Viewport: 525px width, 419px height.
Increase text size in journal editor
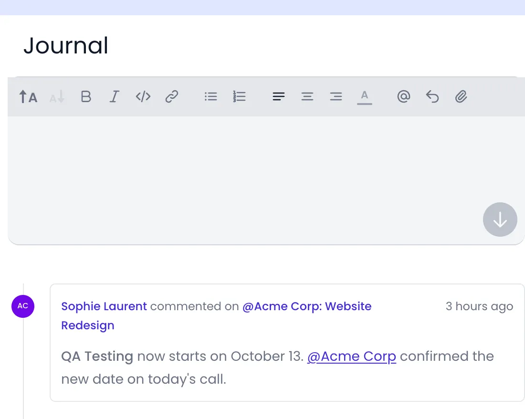(28, 97)
